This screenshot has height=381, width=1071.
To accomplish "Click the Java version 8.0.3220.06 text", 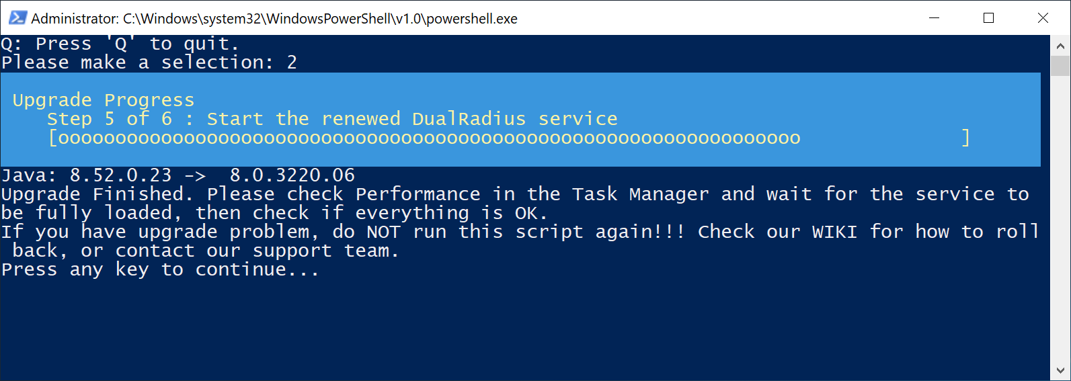I will [292, 175].
